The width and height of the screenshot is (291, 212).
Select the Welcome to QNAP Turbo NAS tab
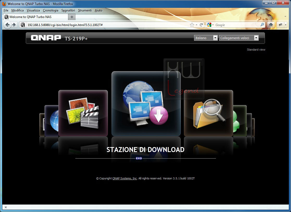click(x=36, y=17)
